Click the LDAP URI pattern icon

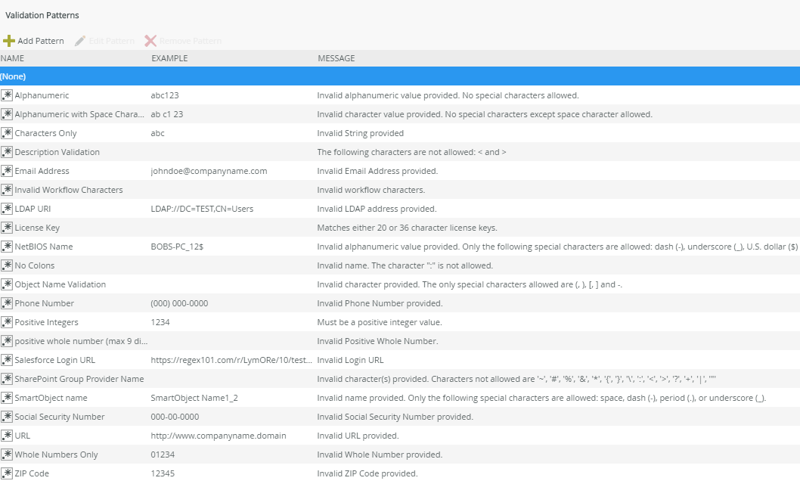click(x=7, y=209)
